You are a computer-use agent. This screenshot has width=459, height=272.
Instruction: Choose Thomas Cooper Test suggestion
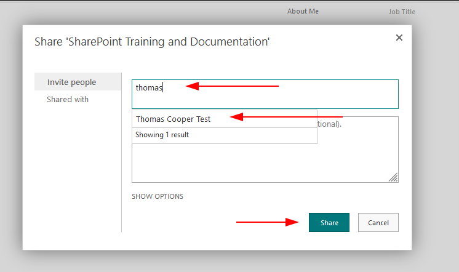tap(225, 119)
